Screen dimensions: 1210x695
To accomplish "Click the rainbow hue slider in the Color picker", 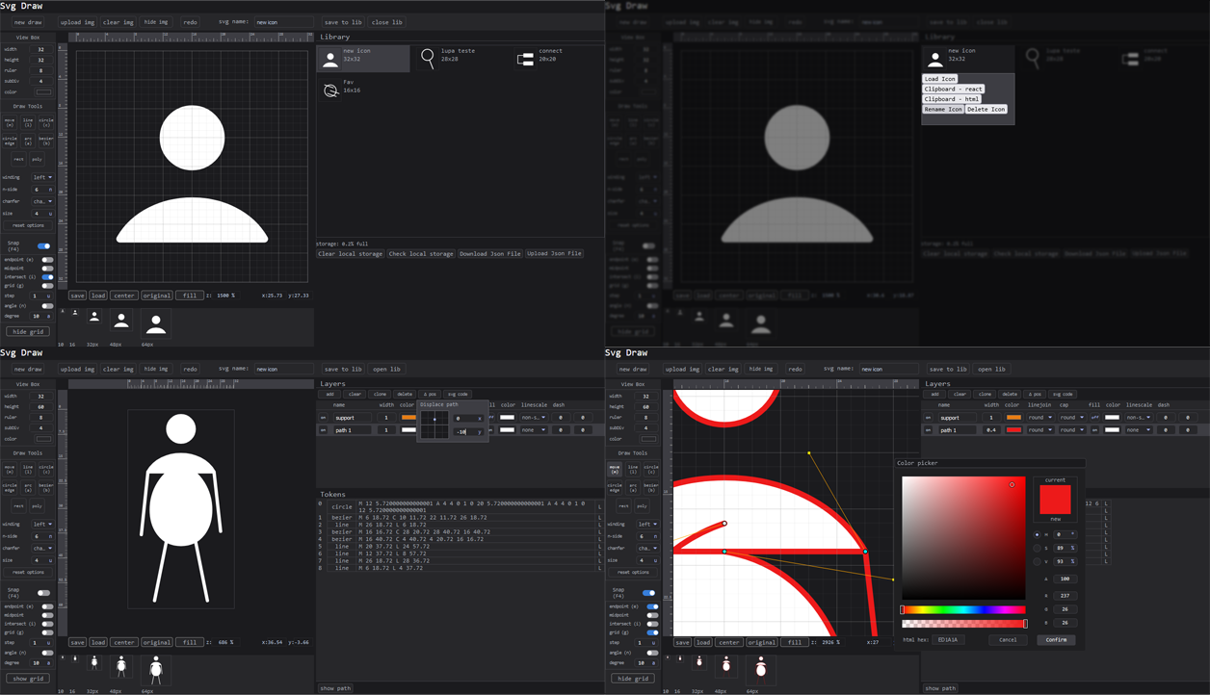I will (x=963, y=609).
